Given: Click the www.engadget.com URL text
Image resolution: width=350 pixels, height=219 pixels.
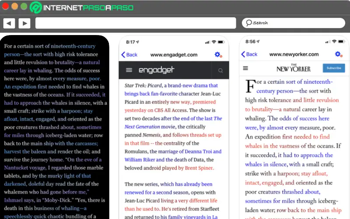Looking at the screenshot, I should point(174,55).
